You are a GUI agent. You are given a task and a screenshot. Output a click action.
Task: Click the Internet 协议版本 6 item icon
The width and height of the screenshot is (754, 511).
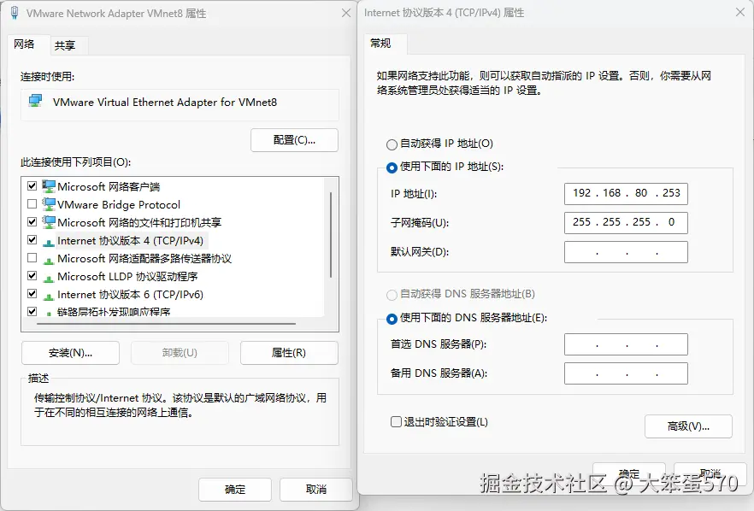pyautogui.click(x=49, y=296)
